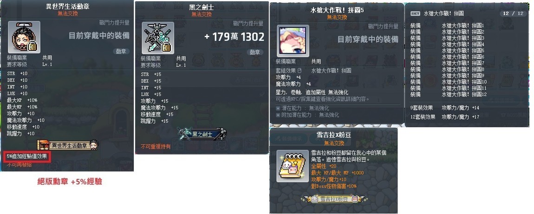
Task: Toggle the 潛在能力 indicator box
Action: 278,108
